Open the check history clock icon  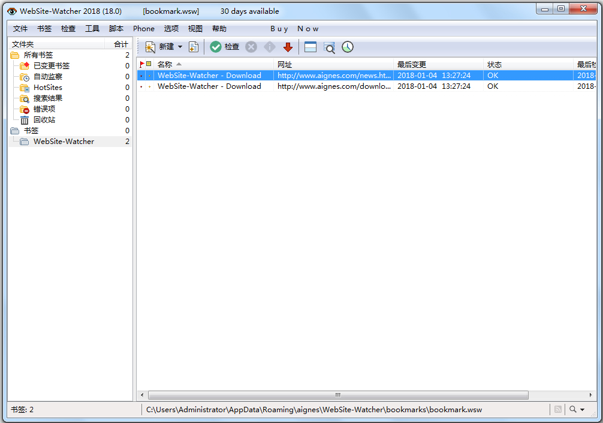(346, 47)
